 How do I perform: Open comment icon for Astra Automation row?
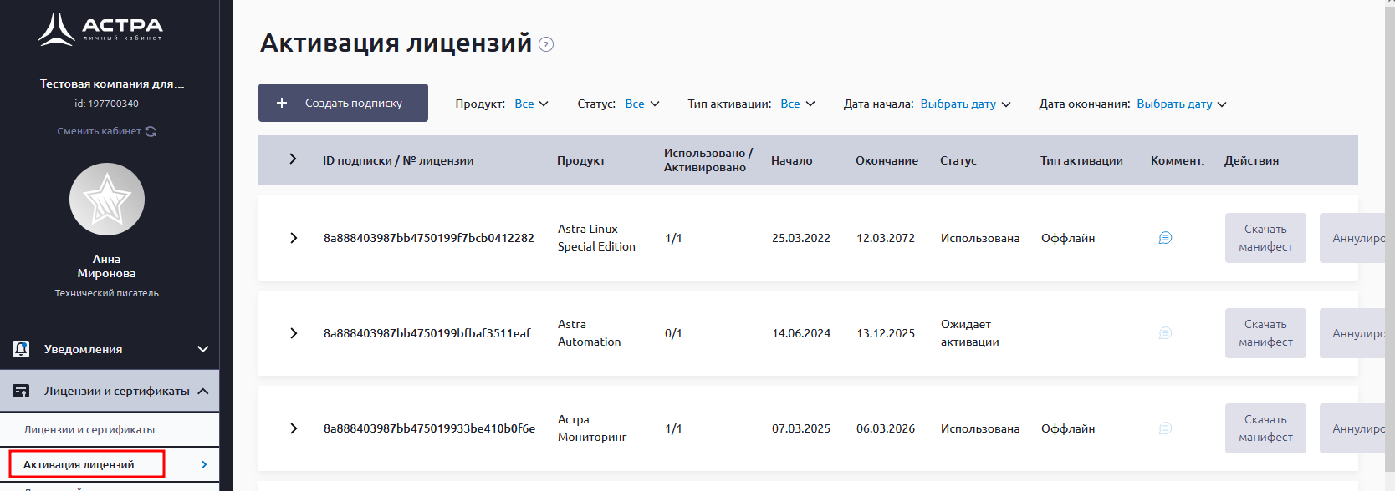pyautogui.click(x=1165, y=333)
